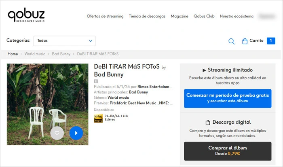The width and height of the screenshot is (283, 167).
Task: Play the album with blue play button
Action: click(x=76, y=133)
